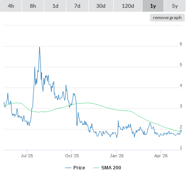Click the Oct '25 axis label

coord(72,156)
